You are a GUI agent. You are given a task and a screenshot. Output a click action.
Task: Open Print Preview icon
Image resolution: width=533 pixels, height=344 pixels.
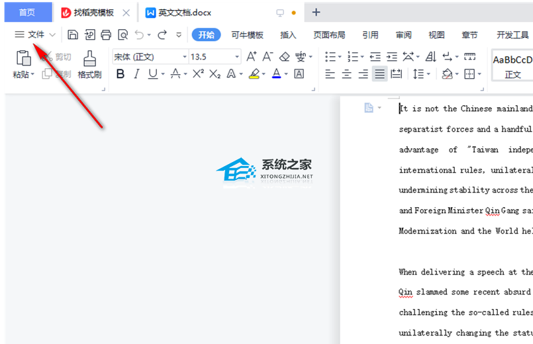[122, 34]
